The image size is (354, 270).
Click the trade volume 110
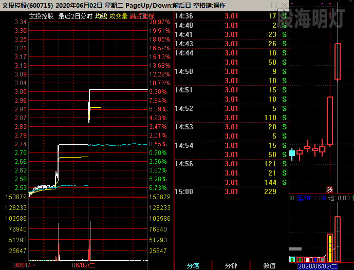pyautogui.click(x=270, y=118)
